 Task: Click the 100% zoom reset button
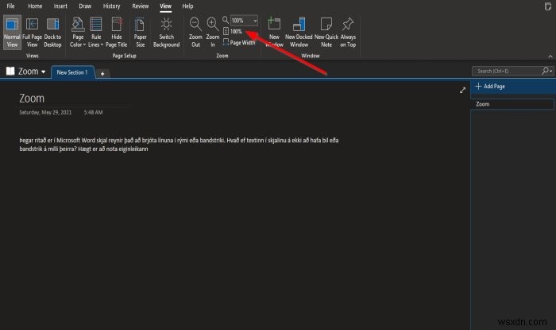pos(233,32)
